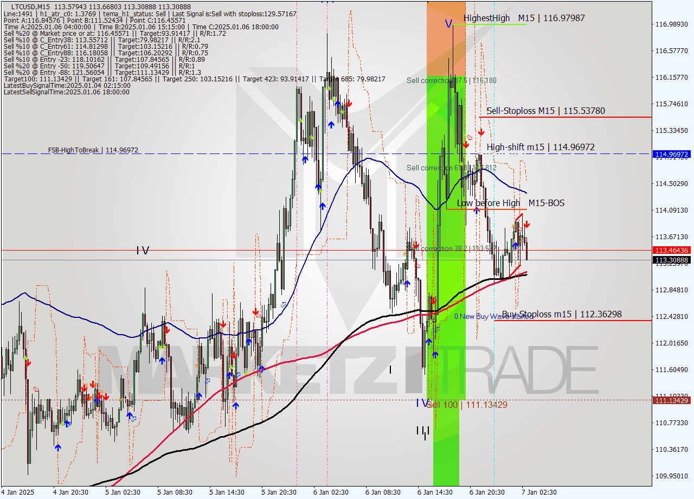The image size is (694, 499).
Task: Click the 'Sell %10 @ C_Entry38' line
Action: (x=102, y=40)
